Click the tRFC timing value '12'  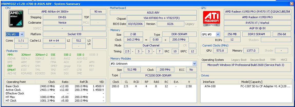(x=193, y=51)
